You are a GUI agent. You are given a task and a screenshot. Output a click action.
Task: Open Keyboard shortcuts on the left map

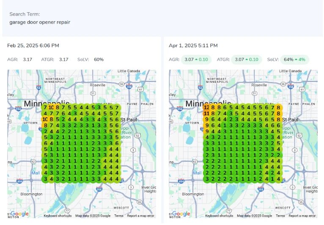click(58, 216)
